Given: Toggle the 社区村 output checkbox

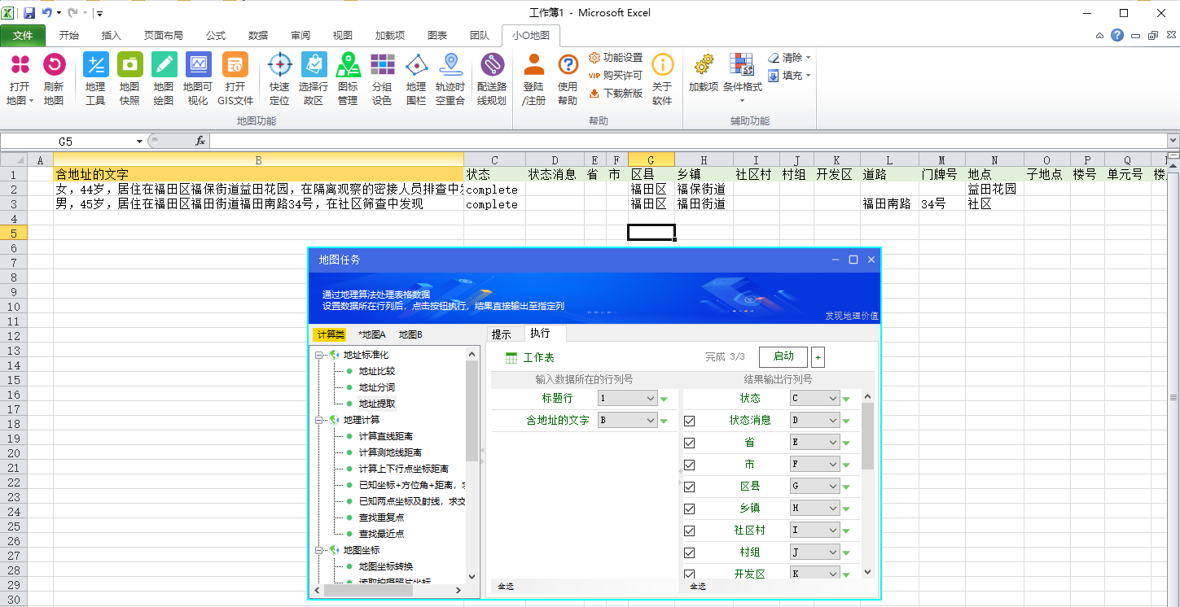Looking at the screenshot, I should 690,531.
